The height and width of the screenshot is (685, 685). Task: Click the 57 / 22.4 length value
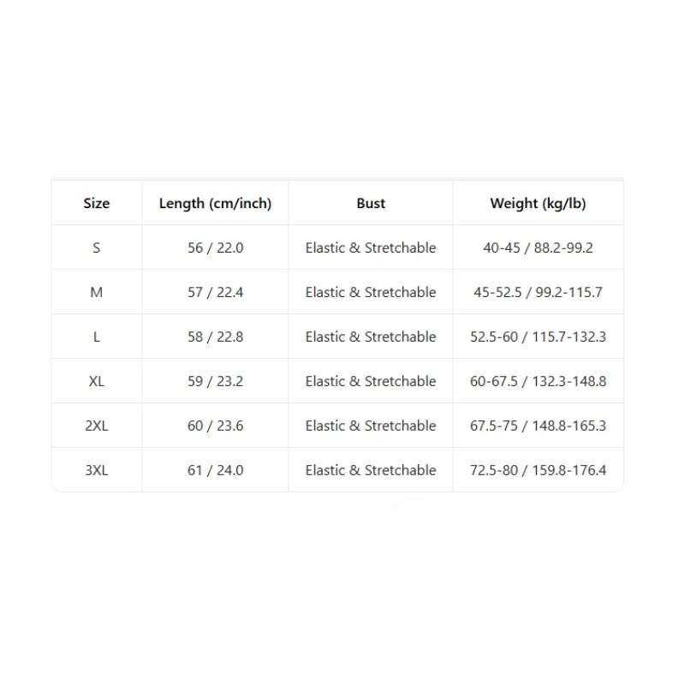coord(216,292)
